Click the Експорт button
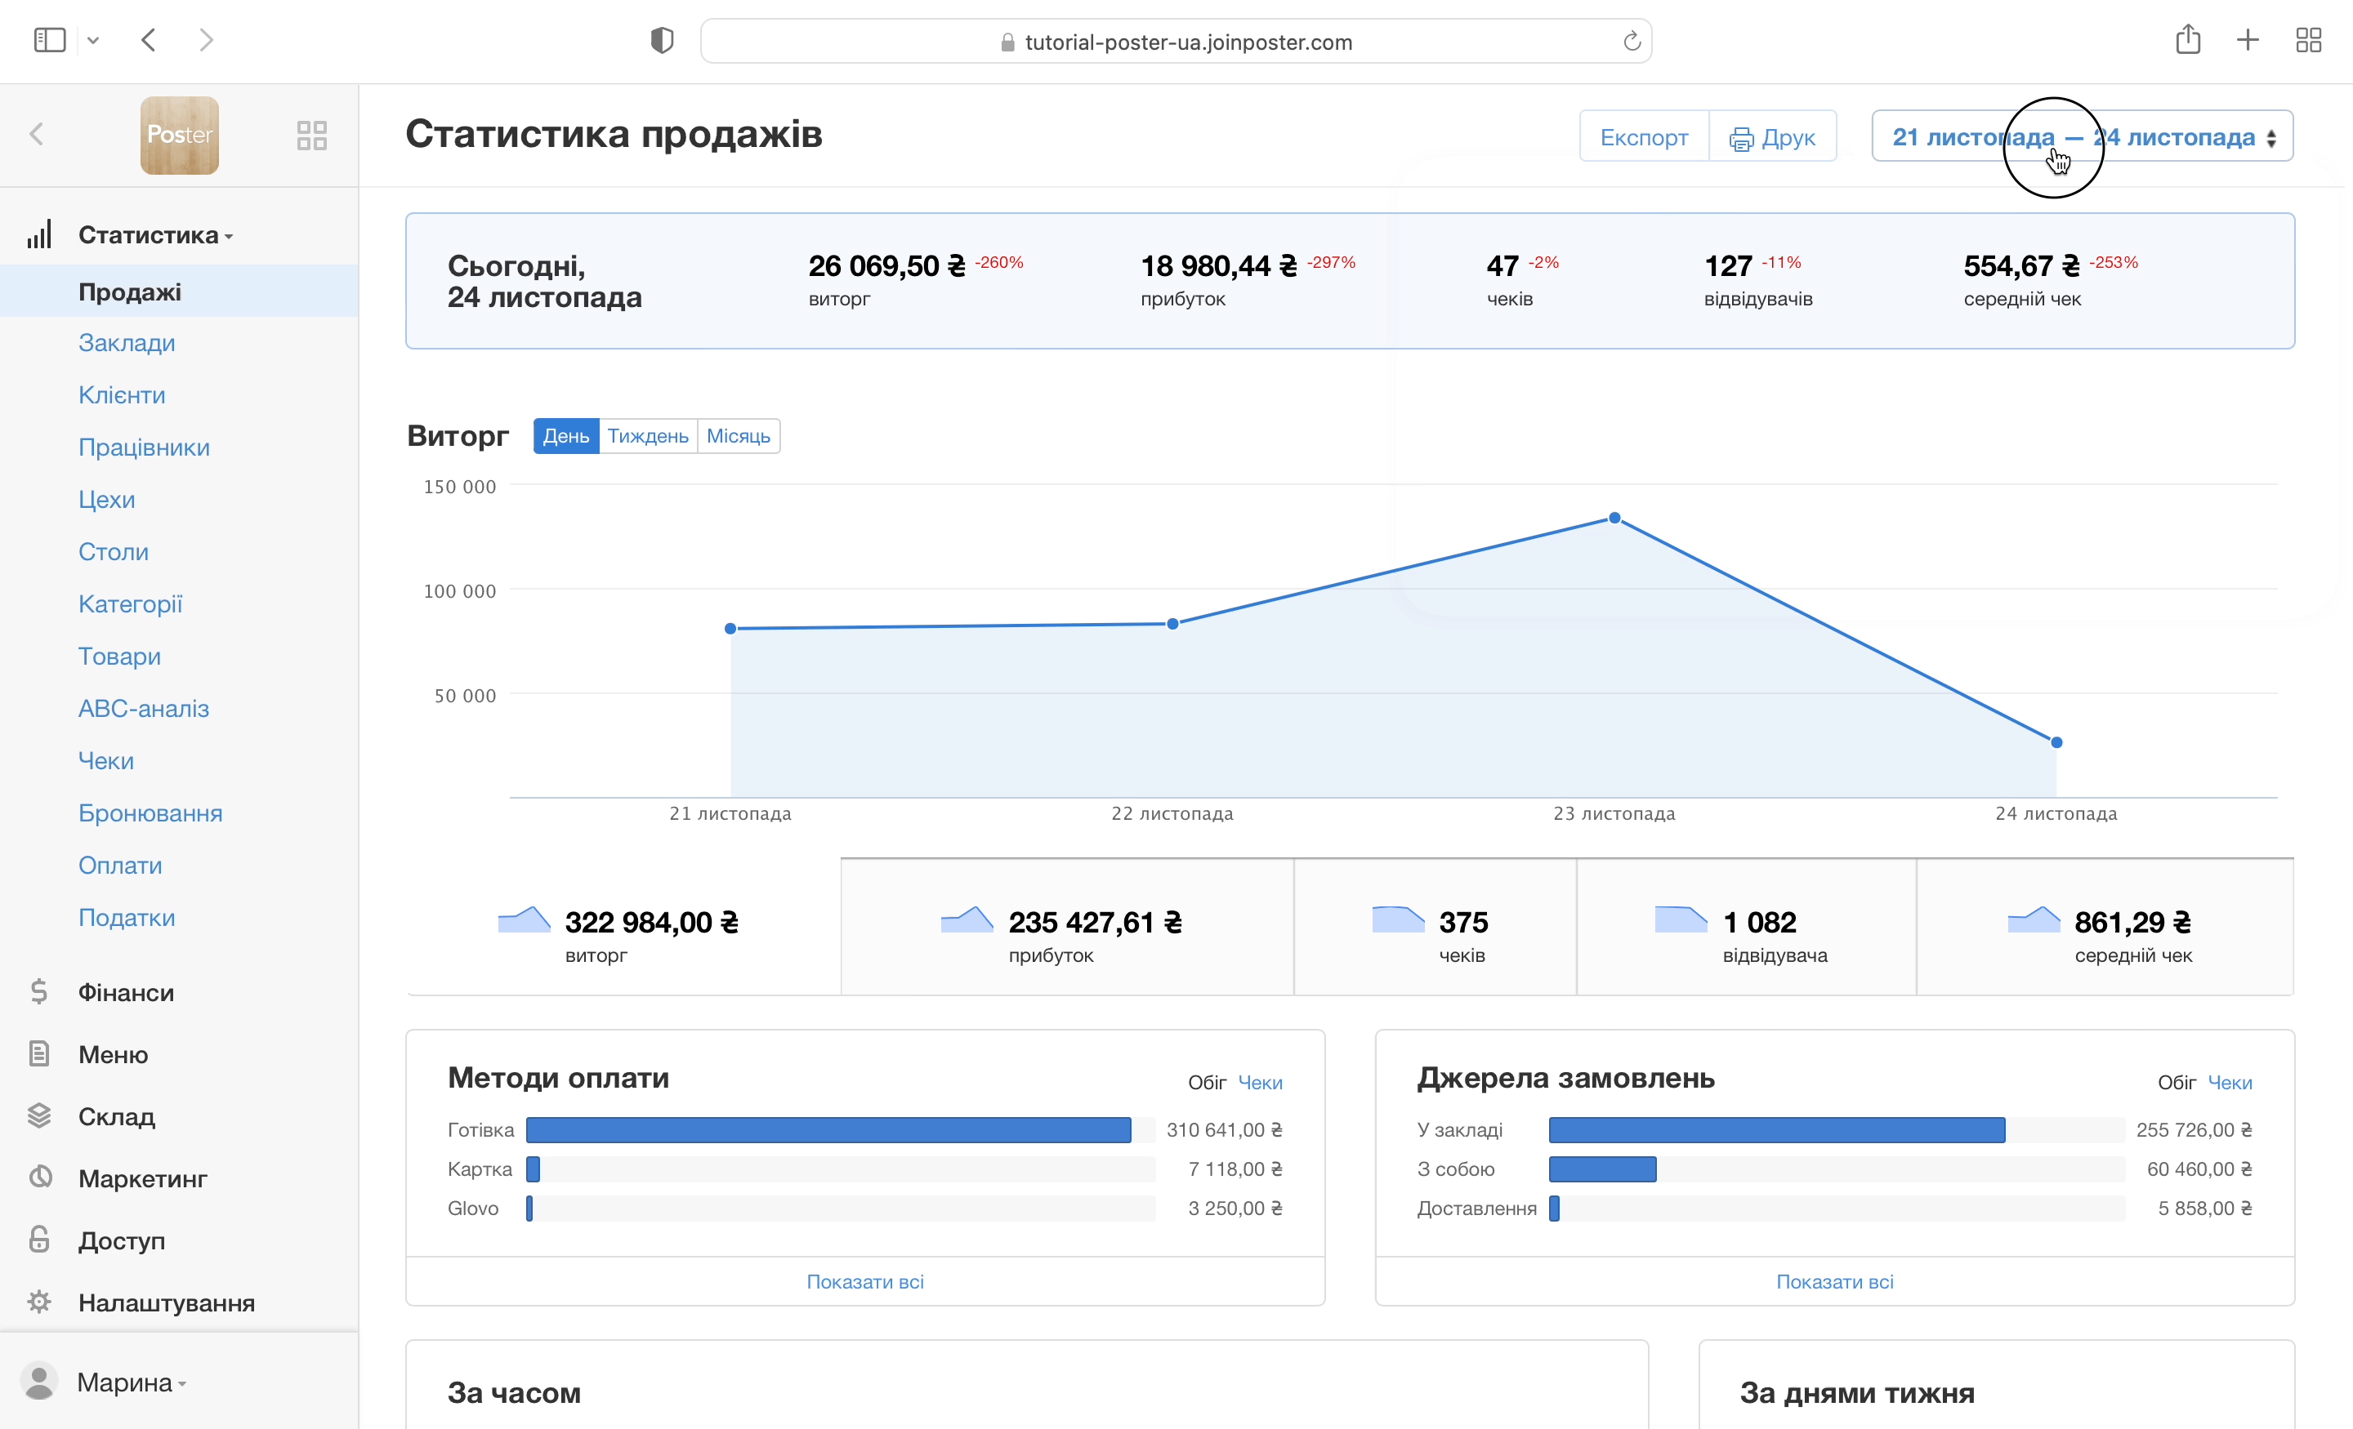The width and height of the screenshot is (2353, 1429). click(x=1644, y=136)
